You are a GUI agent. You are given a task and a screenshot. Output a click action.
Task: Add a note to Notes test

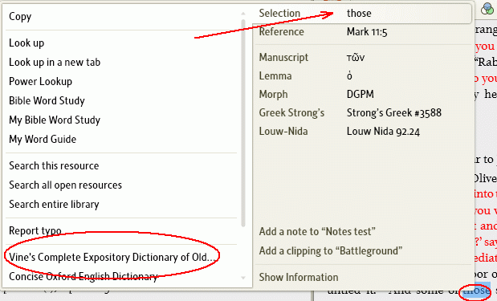pos(317,232)
